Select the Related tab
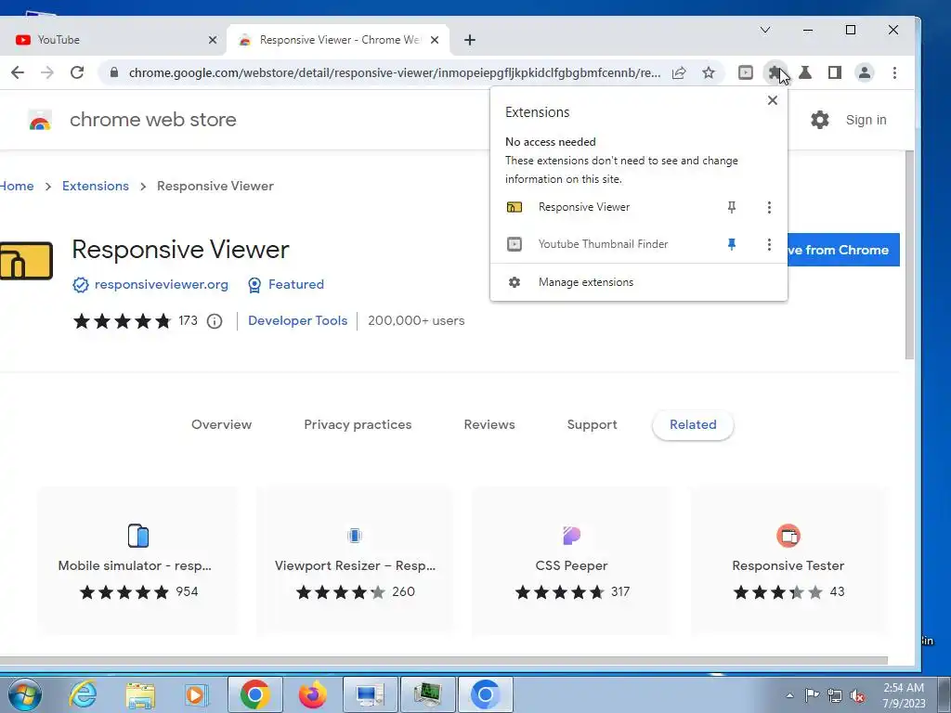951x713 pixels. pos(693,425)
